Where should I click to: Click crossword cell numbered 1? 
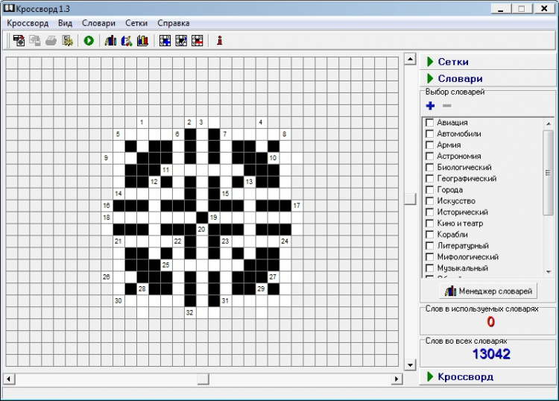142,122
